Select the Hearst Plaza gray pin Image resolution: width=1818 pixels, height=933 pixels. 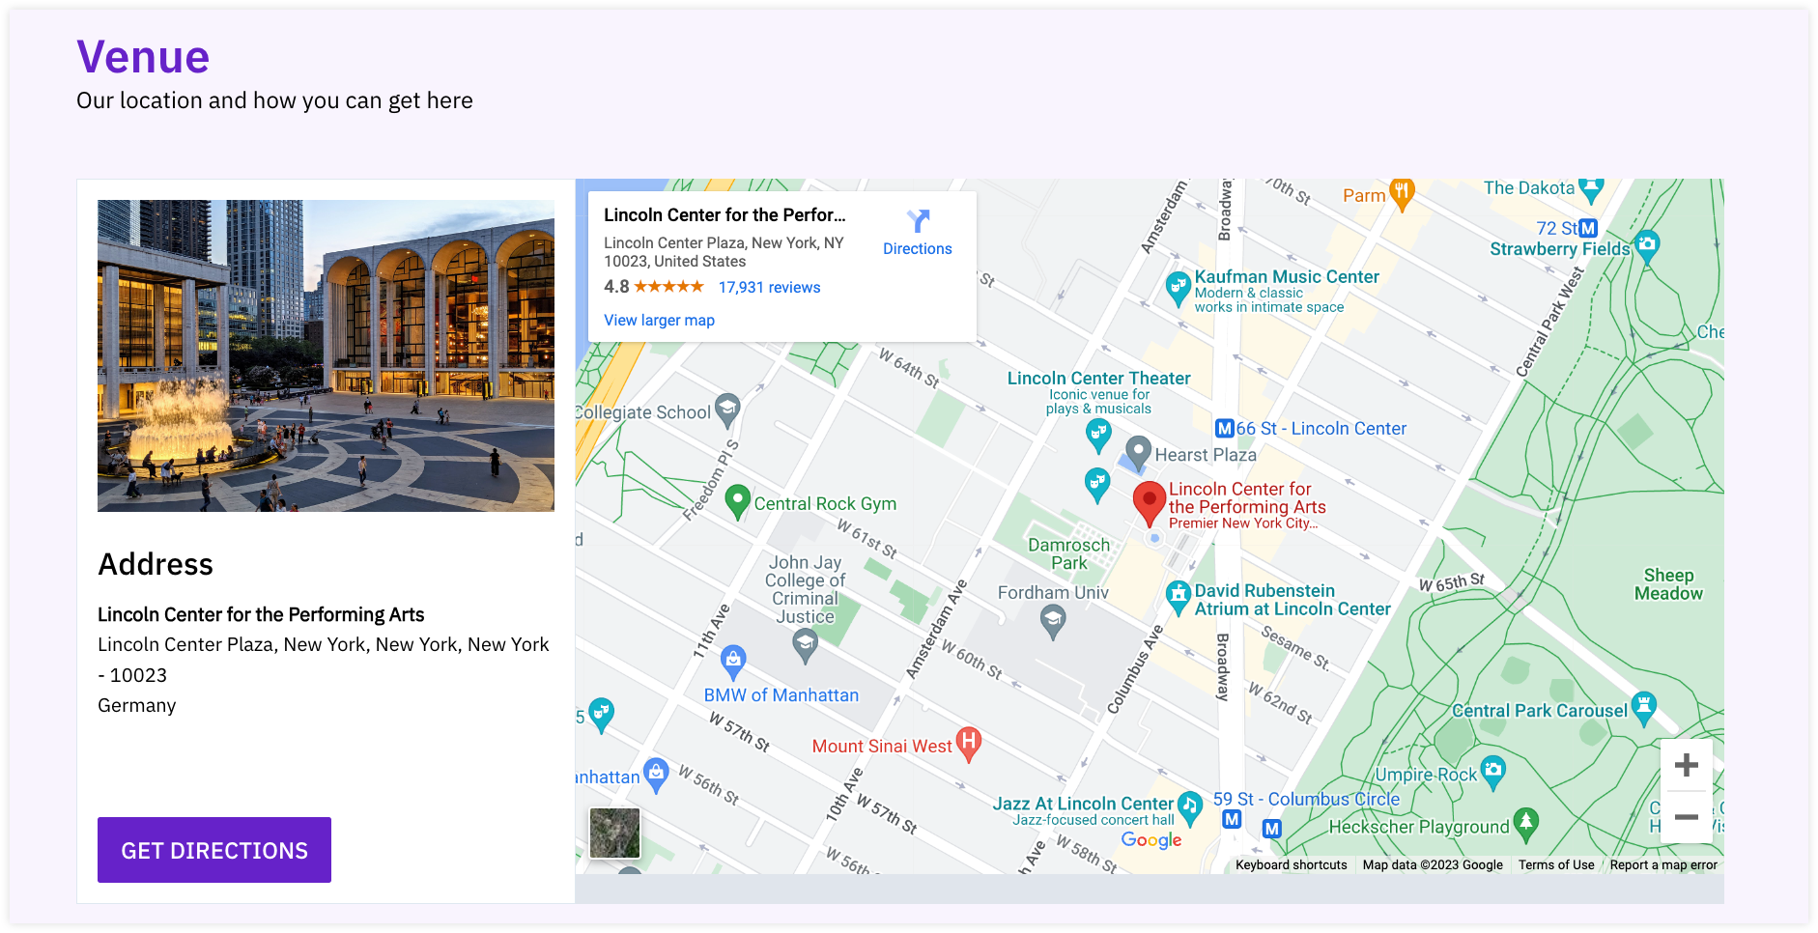click(1139, 452)
